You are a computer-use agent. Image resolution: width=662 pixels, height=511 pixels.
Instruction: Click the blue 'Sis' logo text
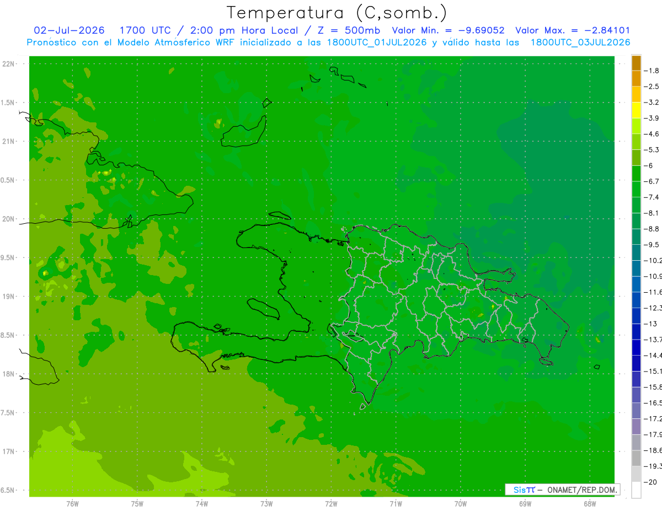[x=520, y=490]
